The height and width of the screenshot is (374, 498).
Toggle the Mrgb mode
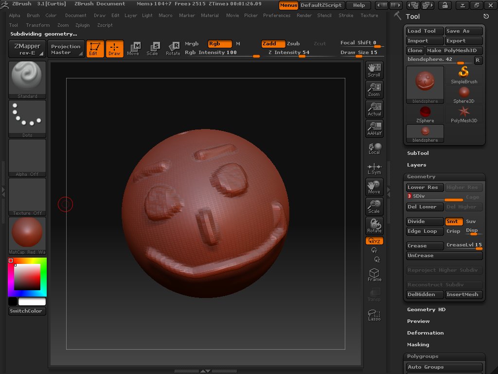tap(192, 43)
